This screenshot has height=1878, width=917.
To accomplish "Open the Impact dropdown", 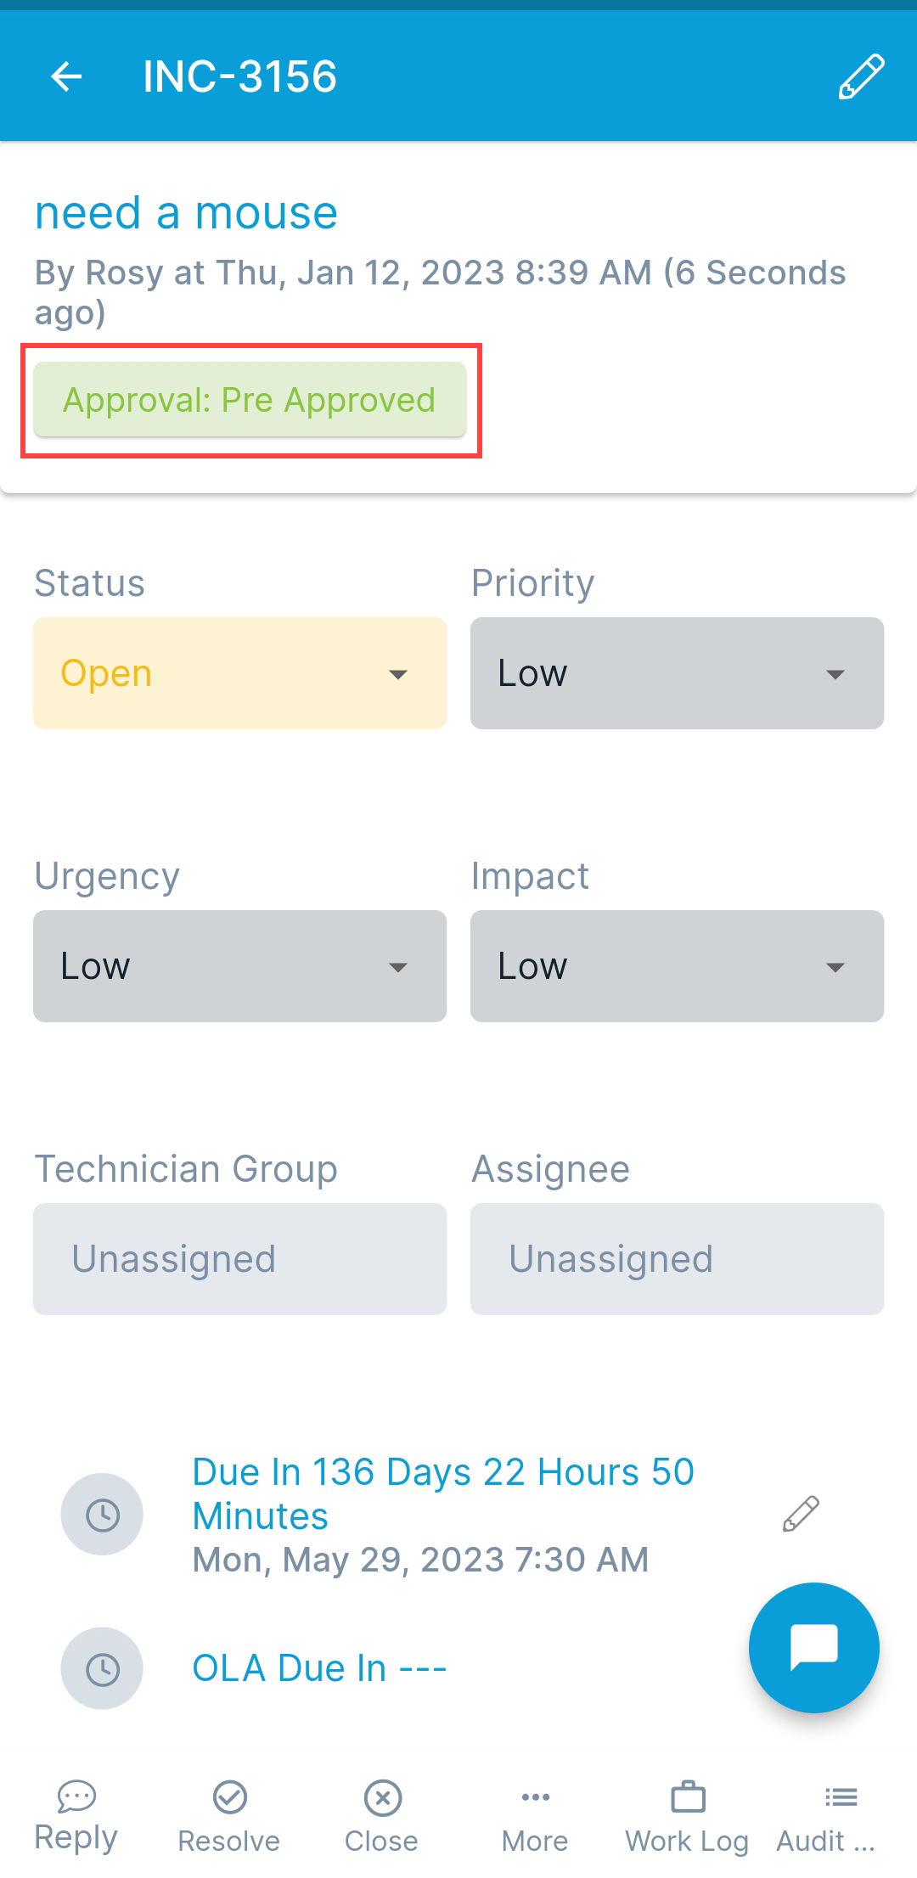I will (677, 966).
